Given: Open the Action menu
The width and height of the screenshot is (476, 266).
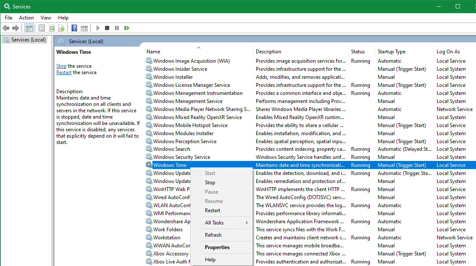Looking at the screenshot, I should coord(26,18).
